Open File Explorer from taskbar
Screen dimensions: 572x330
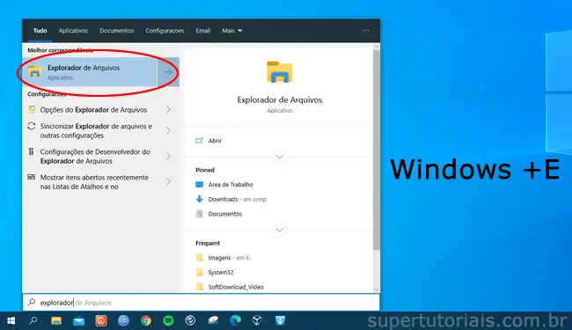(56, 320)
